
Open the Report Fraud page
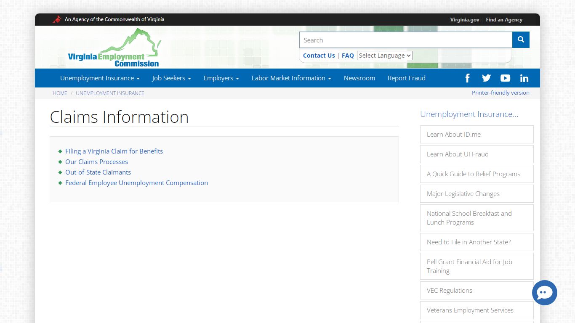(x=407, y=78)
